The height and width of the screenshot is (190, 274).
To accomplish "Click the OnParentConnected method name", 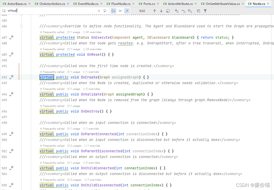I will (x=98, y=134).
